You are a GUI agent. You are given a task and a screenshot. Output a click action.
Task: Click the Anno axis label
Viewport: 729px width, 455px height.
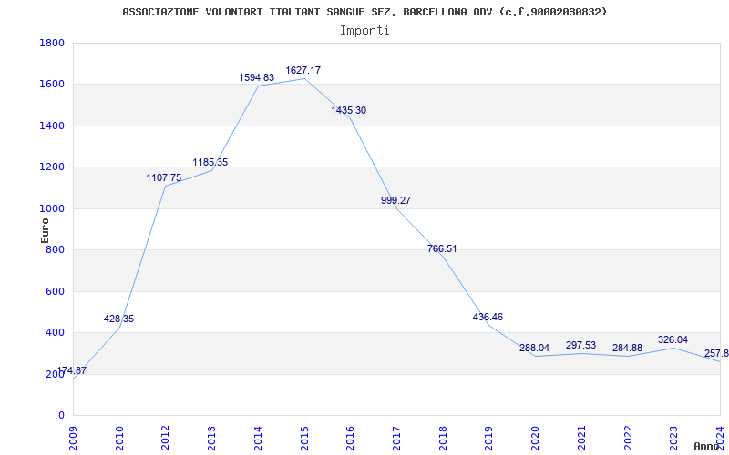point(707,446)
